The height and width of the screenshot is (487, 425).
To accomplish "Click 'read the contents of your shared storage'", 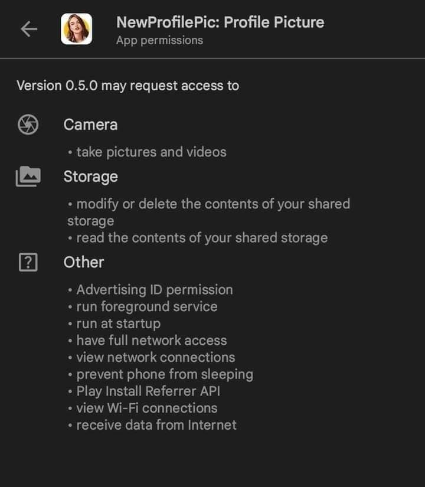I will tap(202, 238).
